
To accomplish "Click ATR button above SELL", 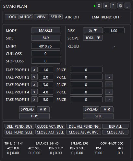I will click(107, 109).
